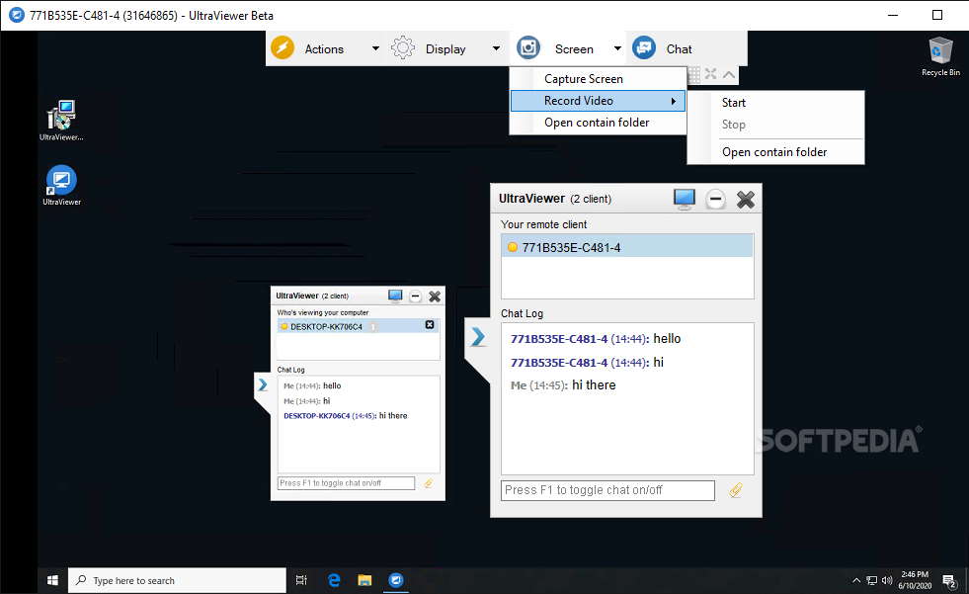Screen dimensions: 969x594
Task: Select remote client 771B535E-C481-4 in list
Action: coord(626,247)
